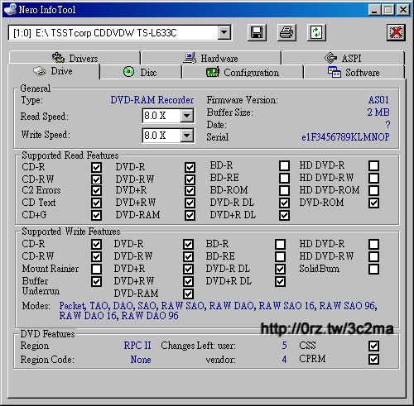Toggle DVD-RAM write feature checkbox
The image size is (414, 406).
point(188,294)
